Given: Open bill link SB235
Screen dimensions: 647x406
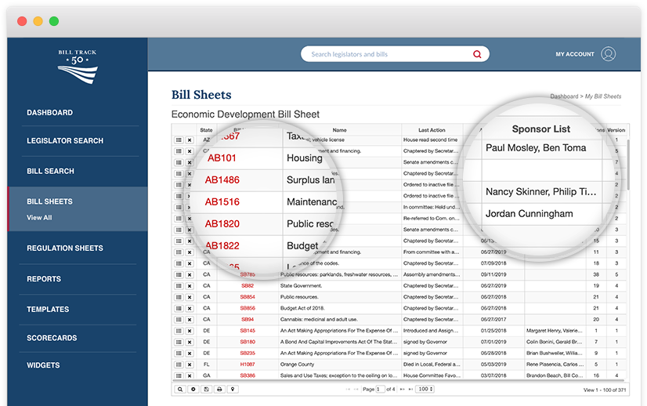Looking at the screenshot, I should [248, 353].
